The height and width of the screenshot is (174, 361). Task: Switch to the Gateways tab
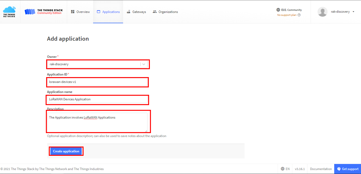tap(136, 12)
